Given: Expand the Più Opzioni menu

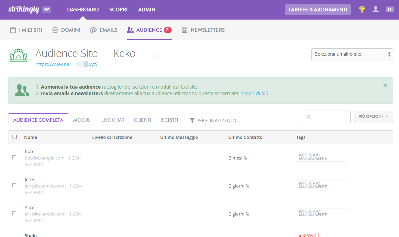Looking at the screenshot, I should point(373,117).
